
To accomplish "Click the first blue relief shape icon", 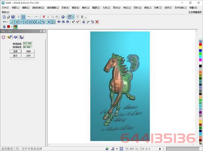I will pyautogui.click(x=59, y=22).
